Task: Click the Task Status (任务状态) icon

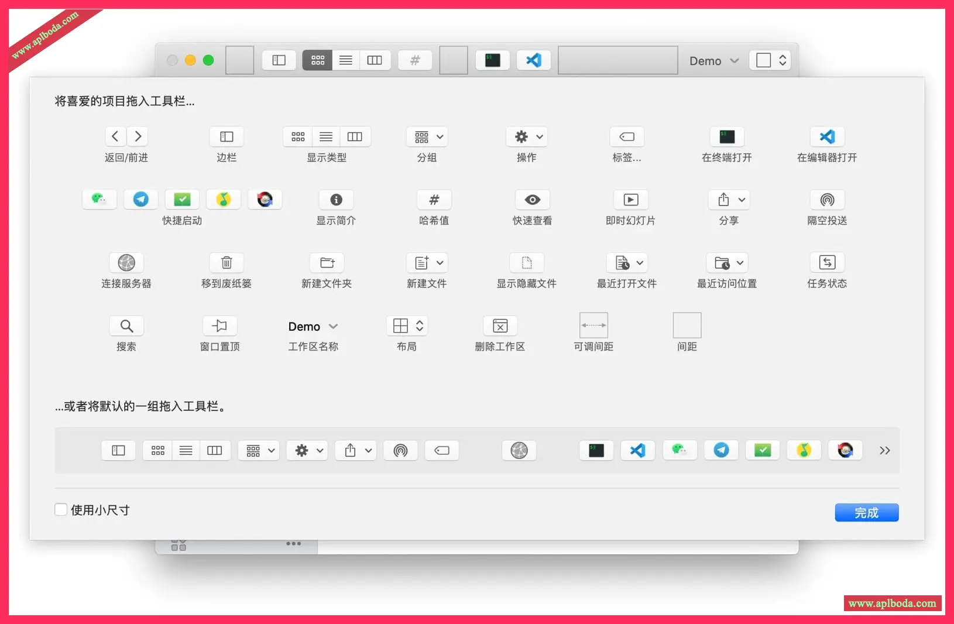Action: point(826,263)
